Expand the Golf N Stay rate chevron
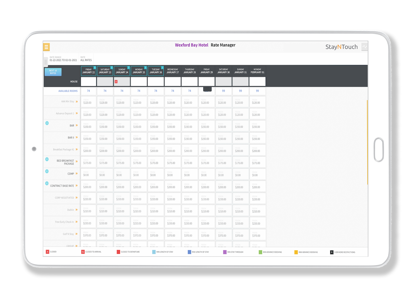411x303 pixels. 77,234
